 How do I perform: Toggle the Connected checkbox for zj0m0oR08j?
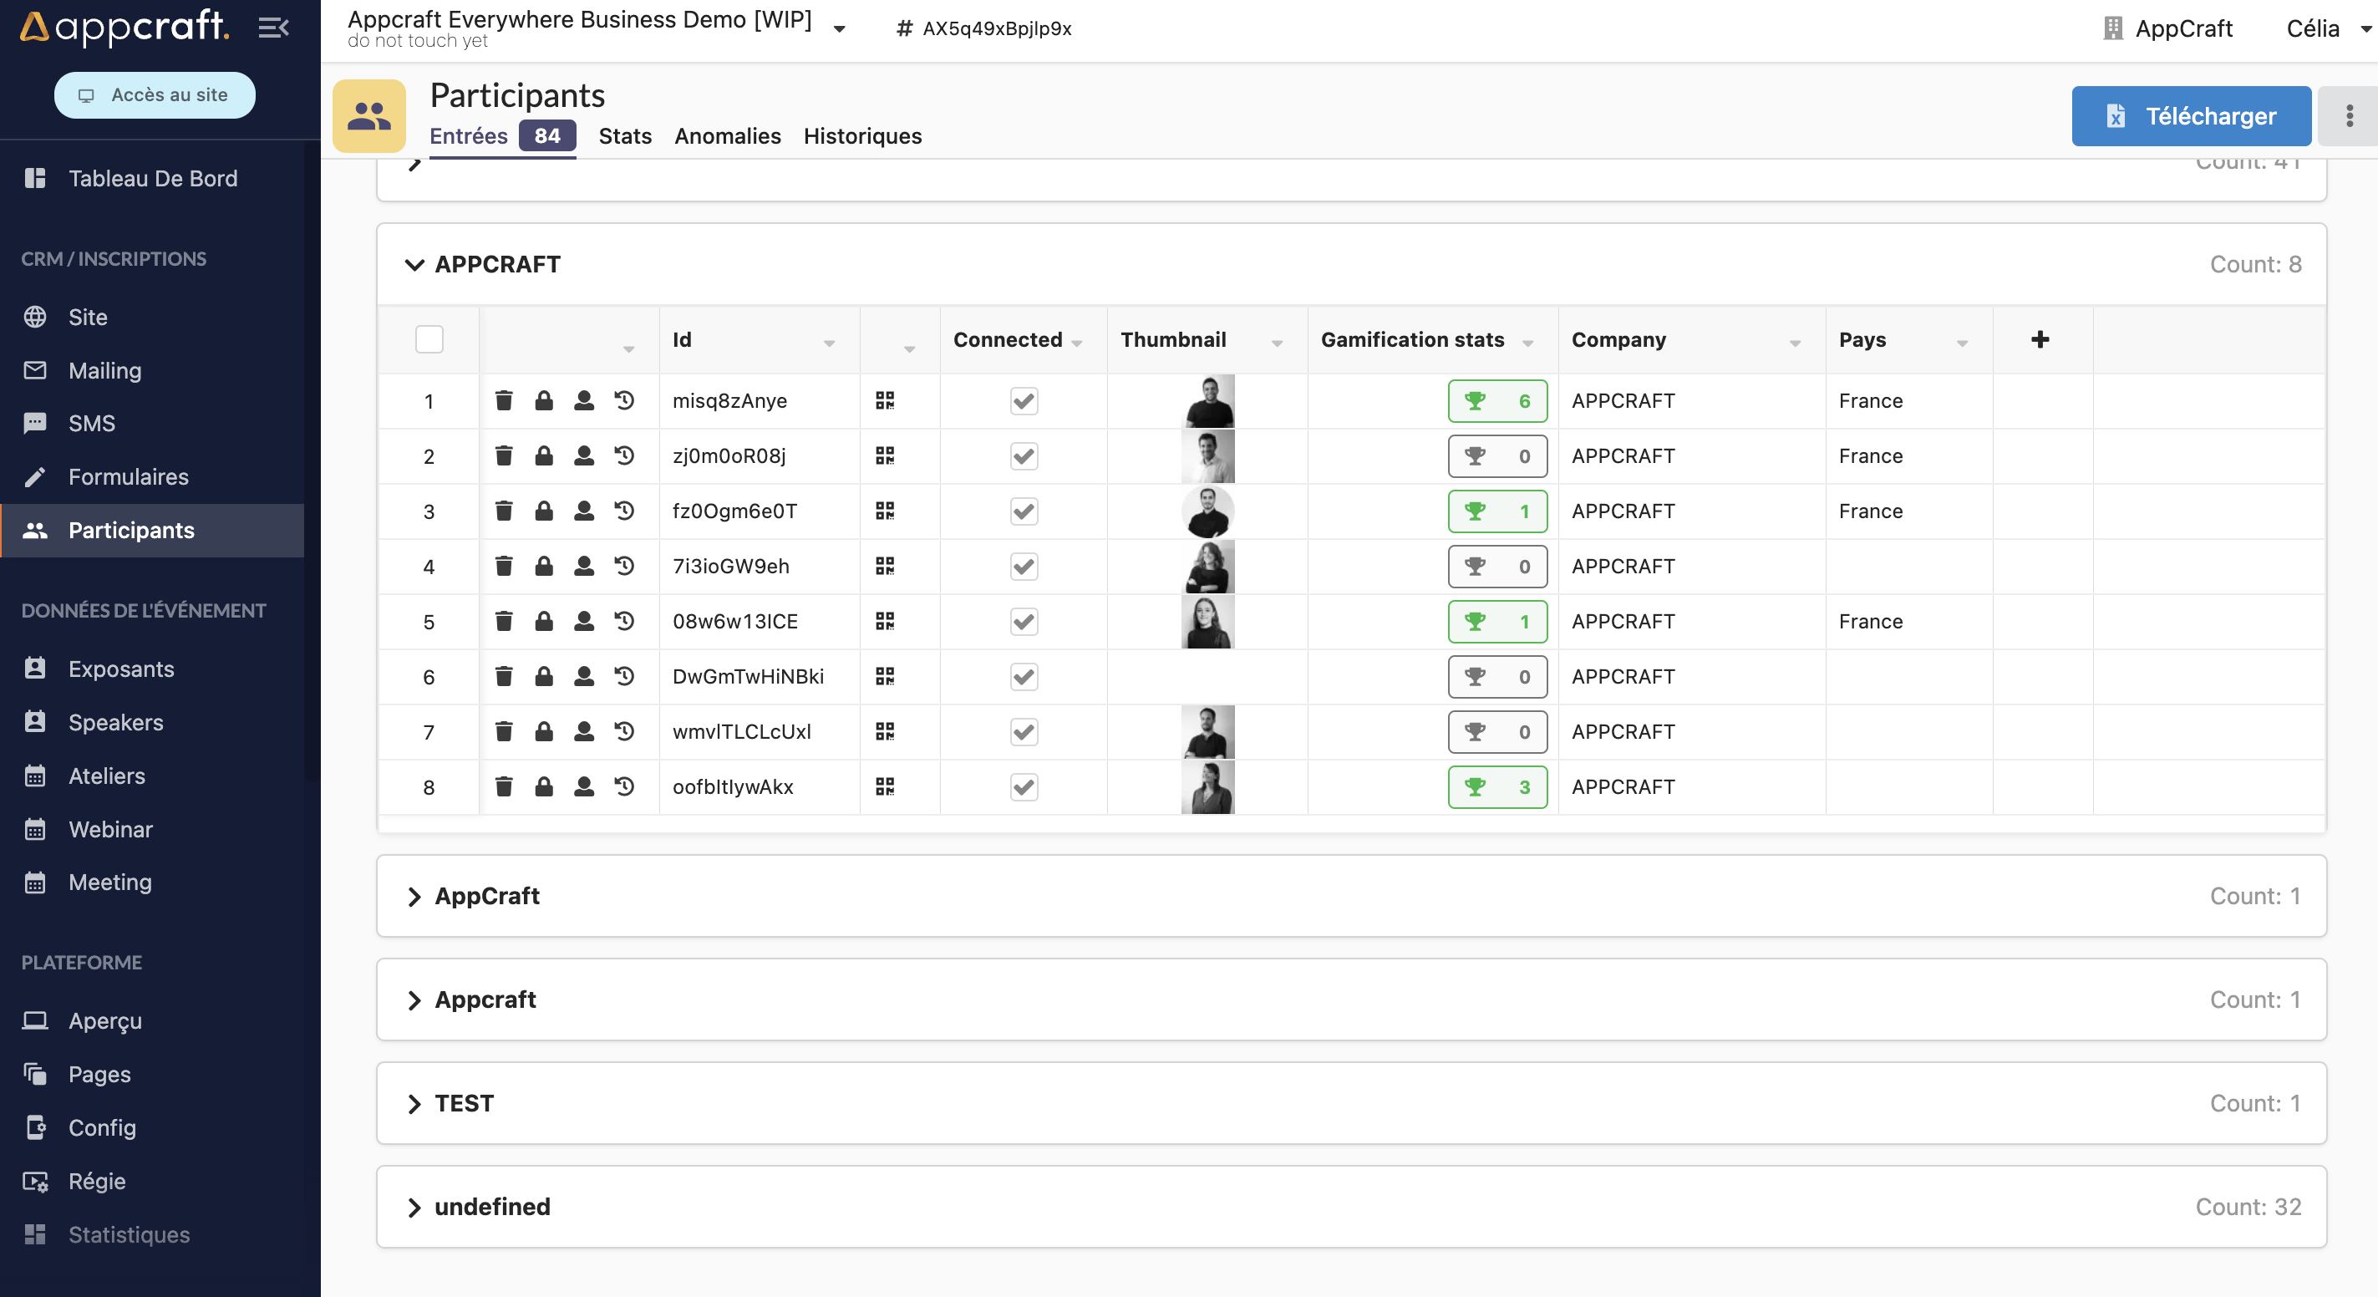click(1024, 456)
